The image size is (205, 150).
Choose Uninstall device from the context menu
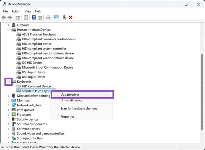tap(82, 100)
